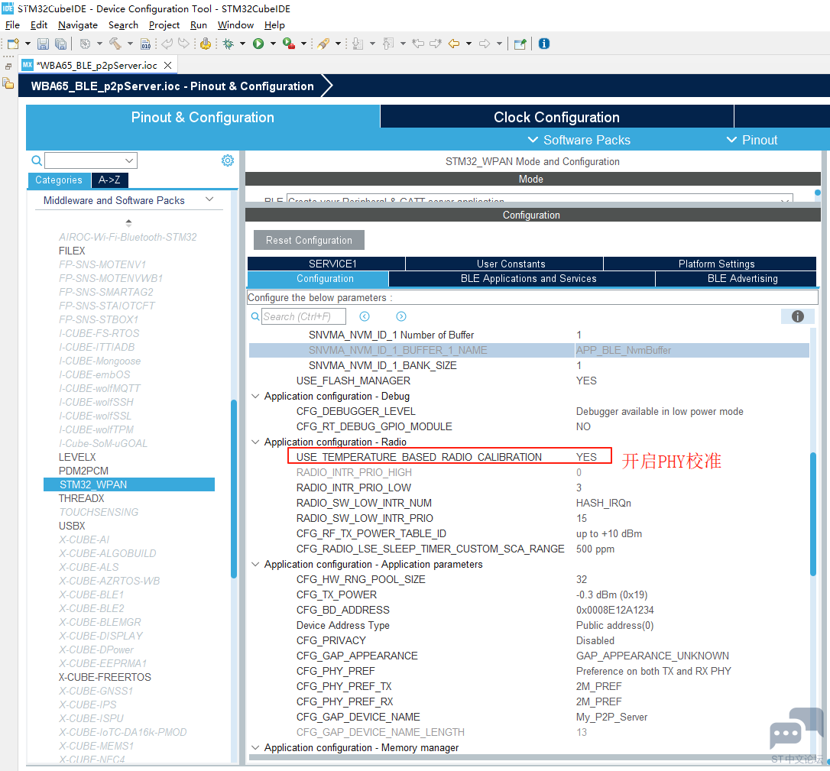
Task: Collapse Application configuration - Radio section
Action: (x=255, y=442)
